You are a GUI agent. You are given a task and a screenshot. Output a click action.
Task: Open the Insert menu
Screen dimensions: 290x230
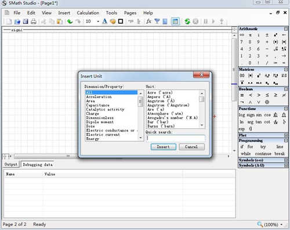(64, 13)
